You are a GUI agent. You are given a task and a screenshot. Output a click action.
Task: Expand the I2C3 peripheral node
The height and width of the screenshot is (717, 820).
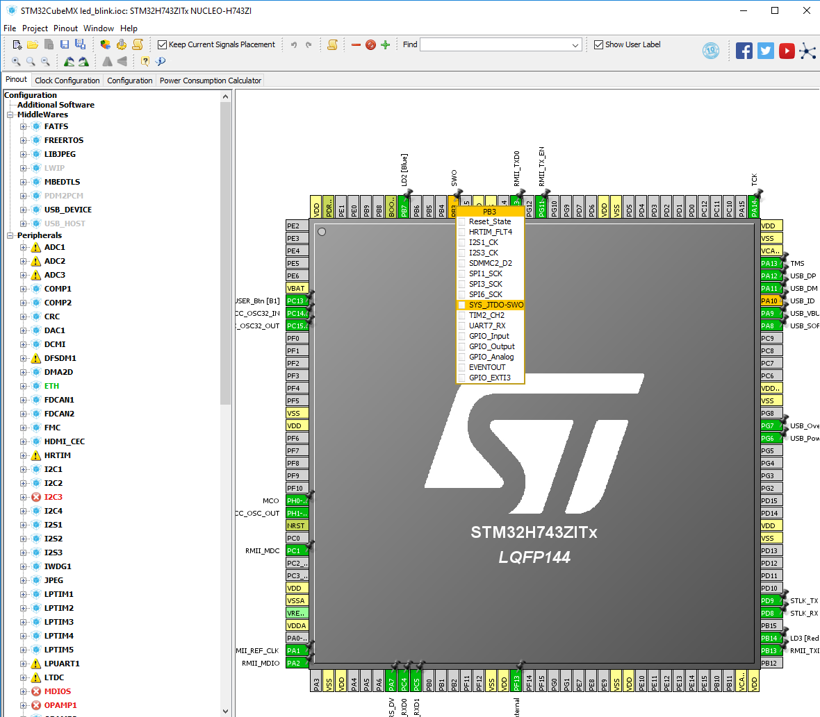tap(23, 497)
